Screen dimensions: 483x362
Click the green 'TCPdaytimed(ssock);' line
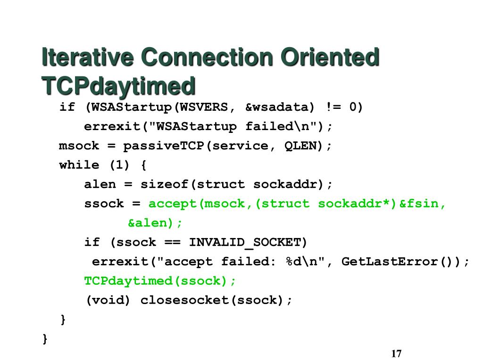pos(160,281)
